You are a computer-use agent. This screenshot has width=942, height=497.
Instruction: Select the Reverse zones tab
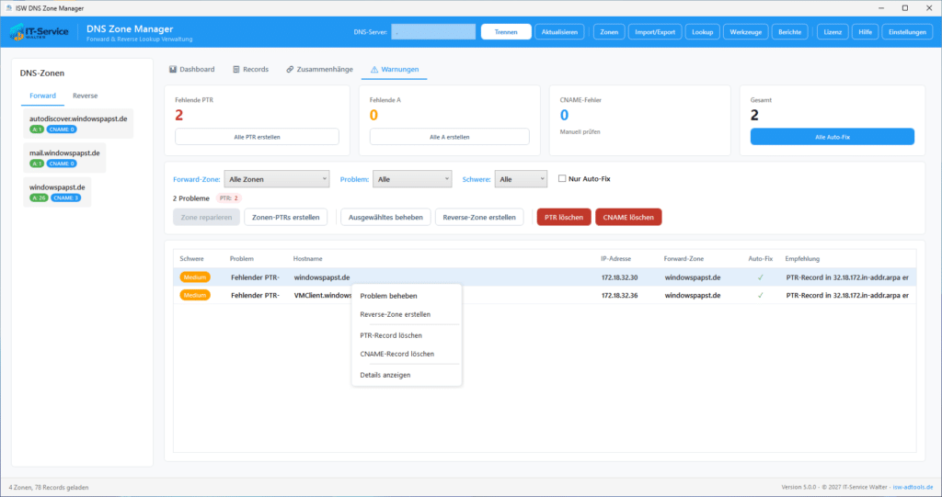pos(85,96)
